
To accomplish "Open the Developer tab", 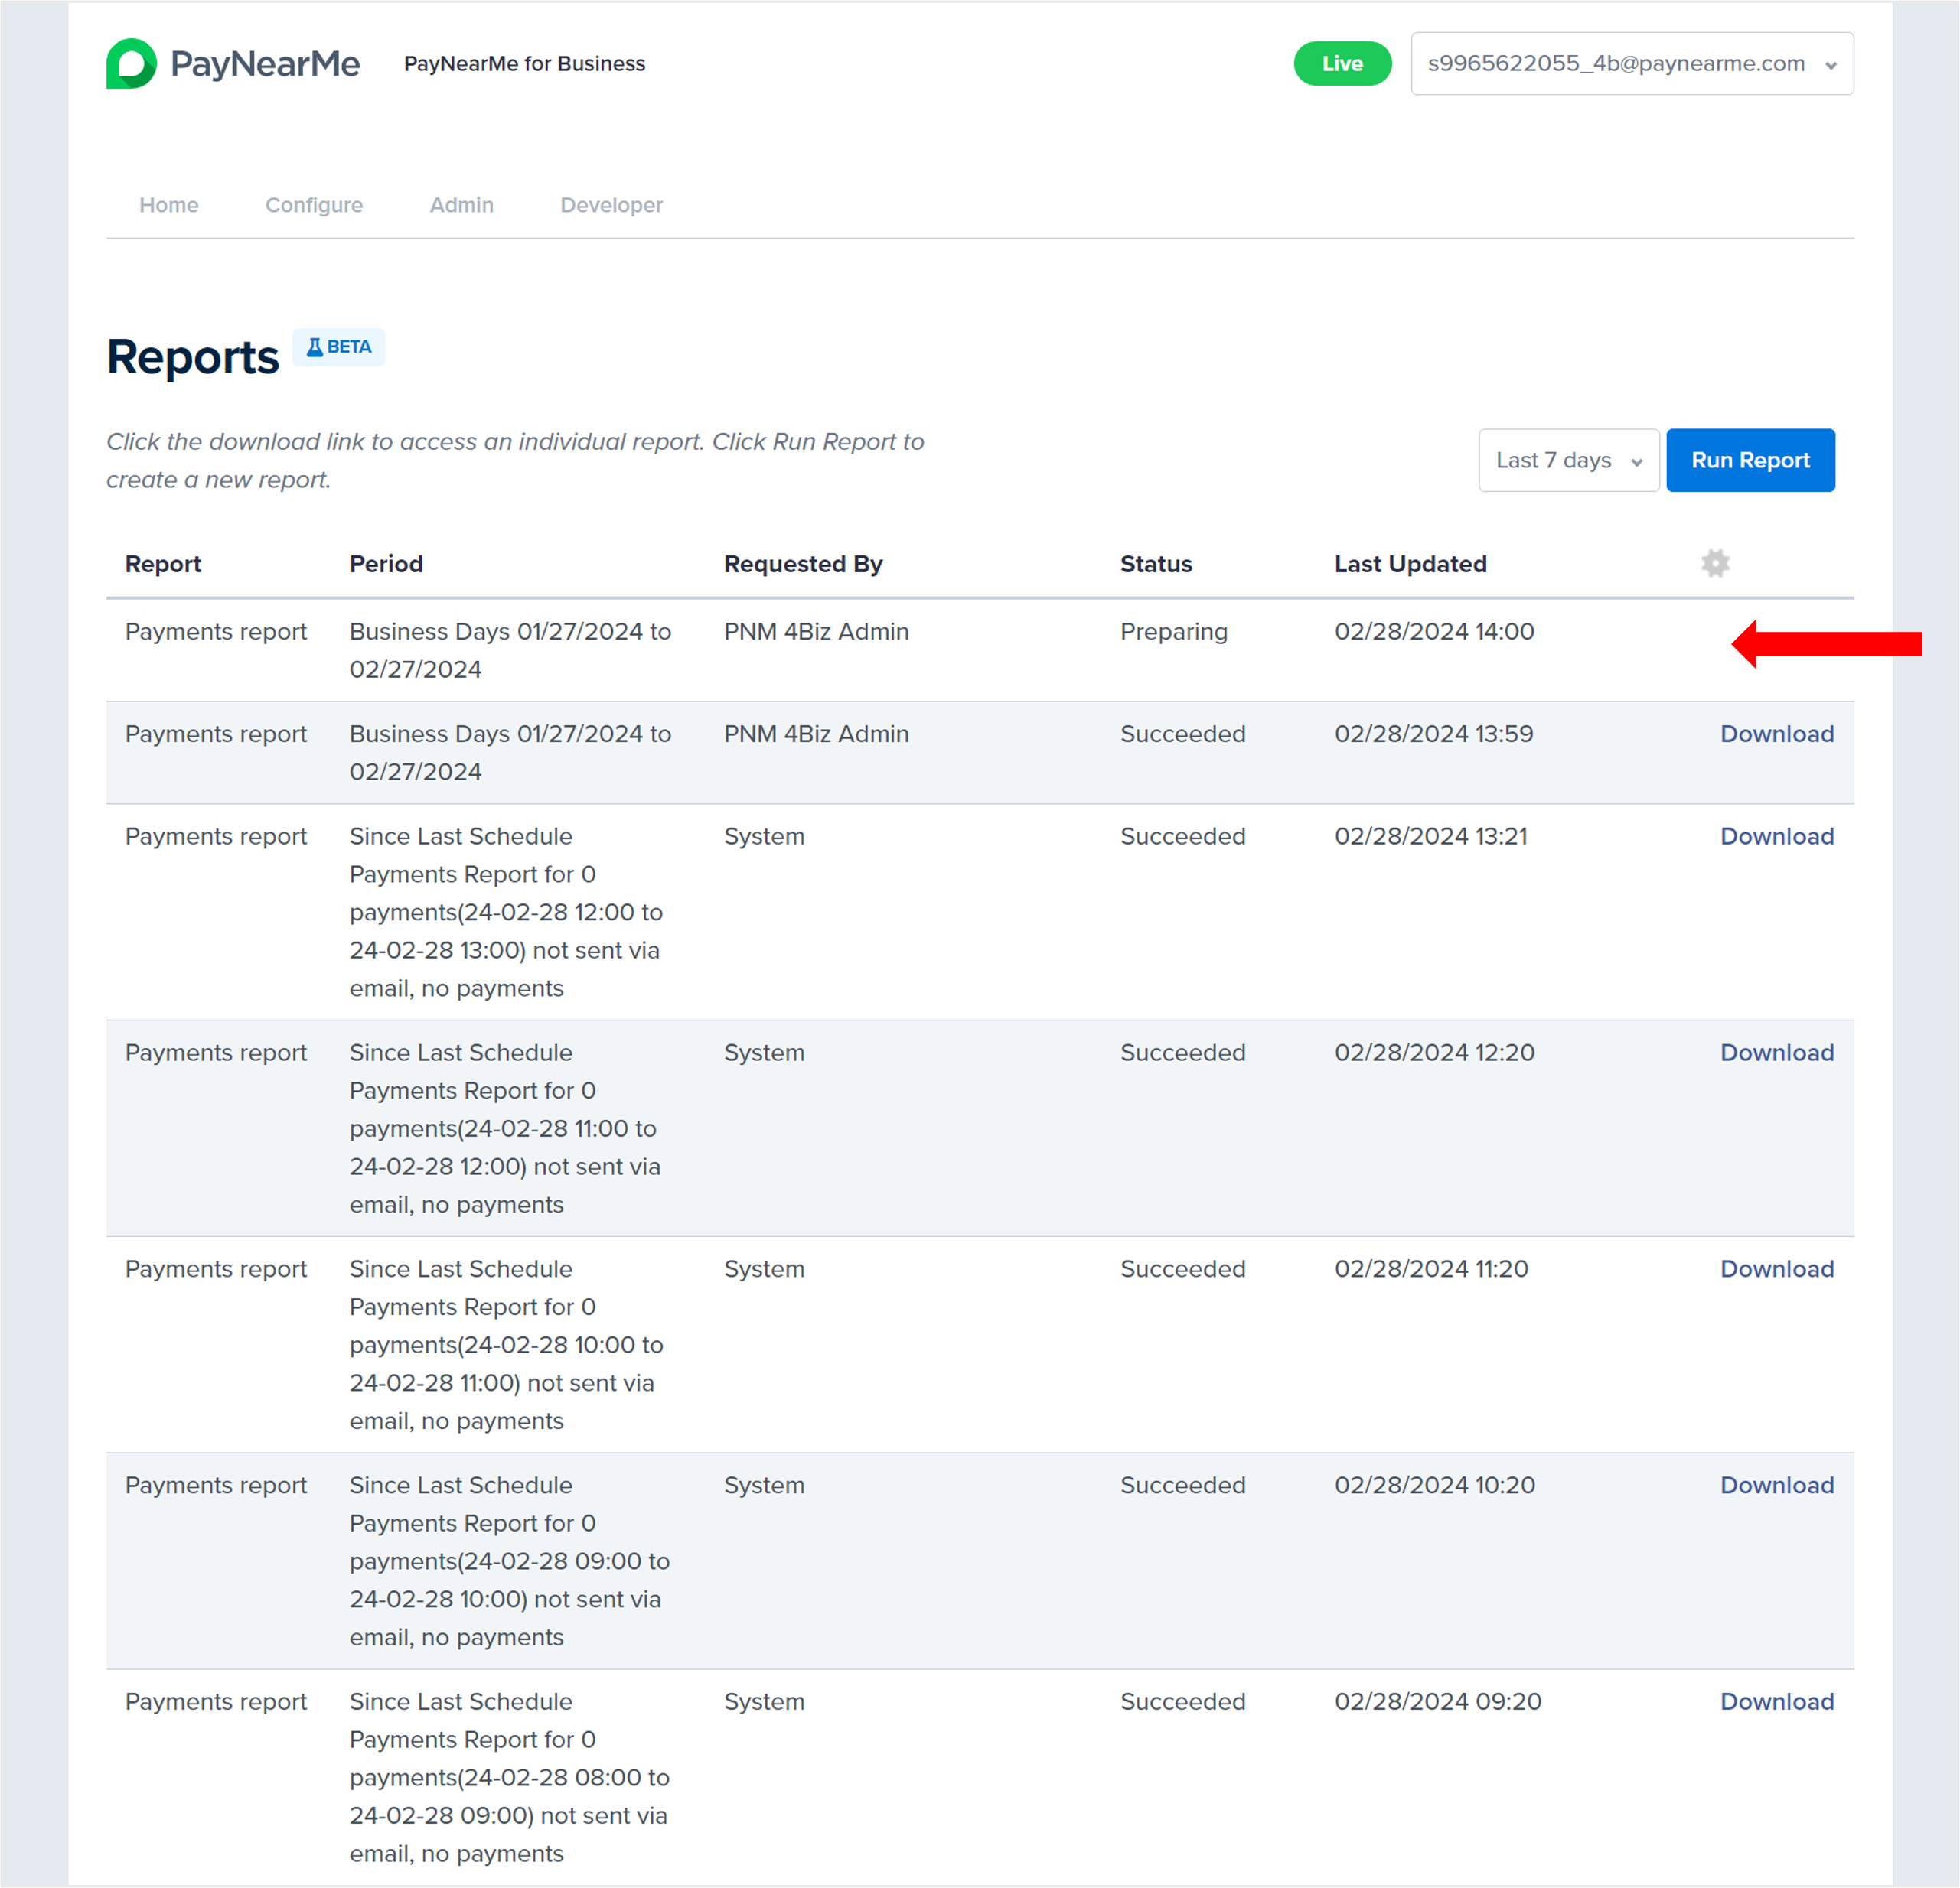I will (x=611, y=205).
